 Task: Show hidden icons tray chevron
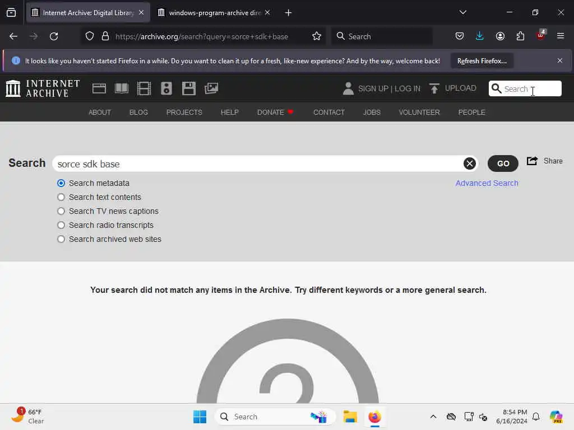point(433,417)
